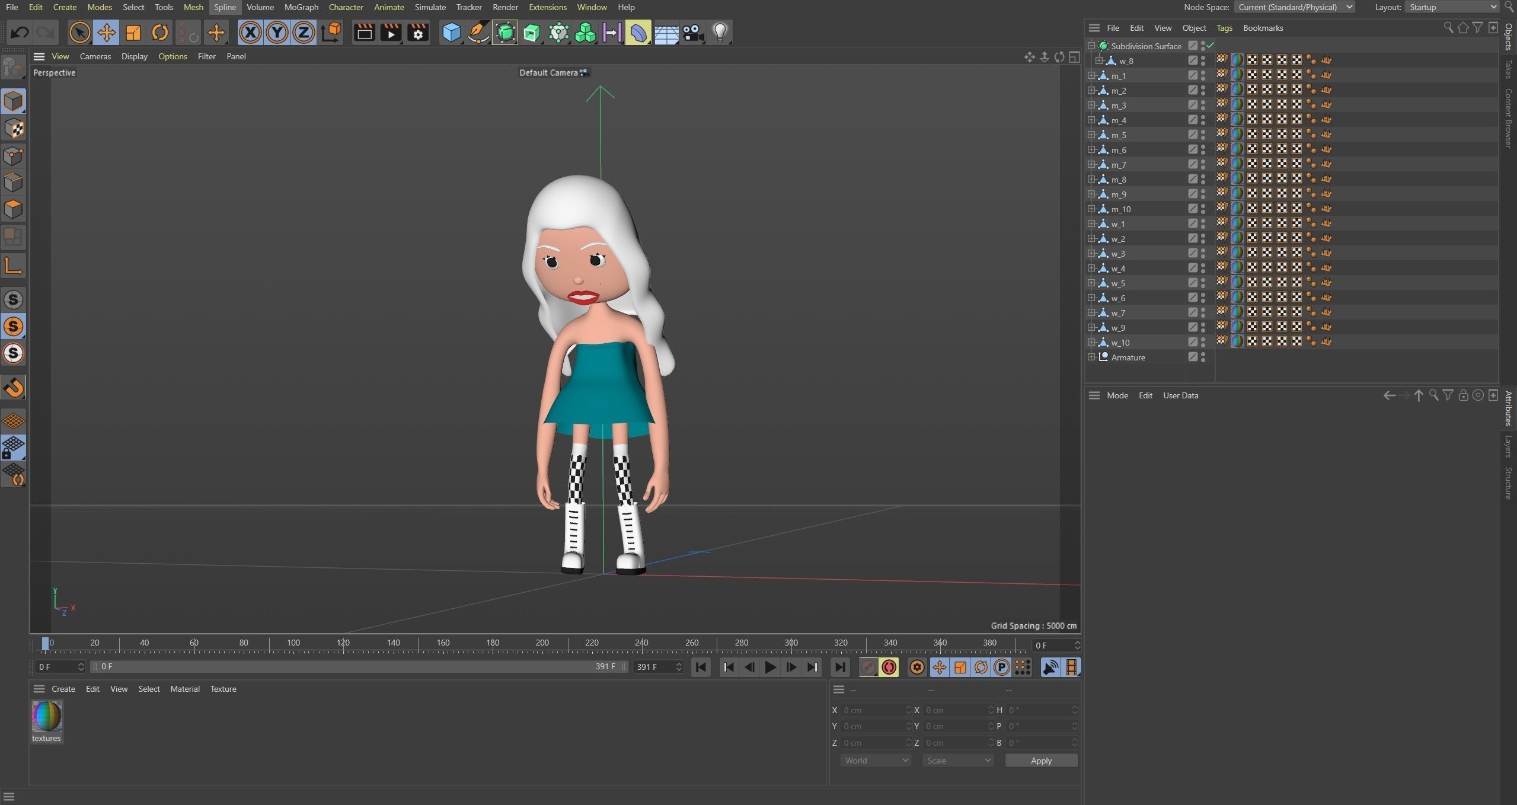Toggle X axis lock
Image resolution: width=1517 pixels, height=805 pixels.
[250, 33]
